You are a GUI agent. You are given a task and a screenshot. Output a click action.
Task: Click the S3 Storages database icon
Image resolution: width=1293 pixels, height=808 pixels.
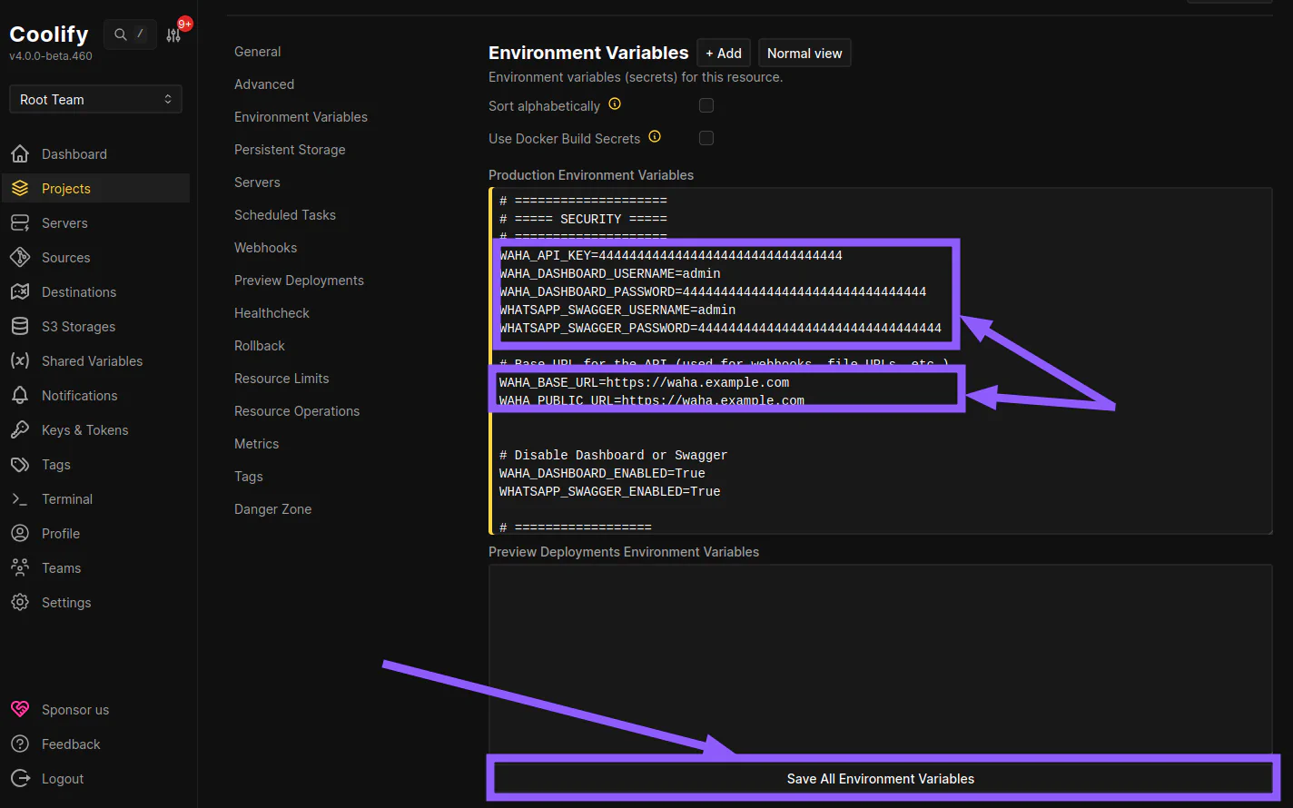click(19, 326)
